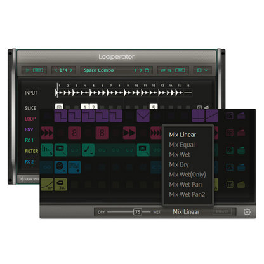Screen dimensions: 264x264
Task: Randomize the green row with dice
Action: coord(230,150)
